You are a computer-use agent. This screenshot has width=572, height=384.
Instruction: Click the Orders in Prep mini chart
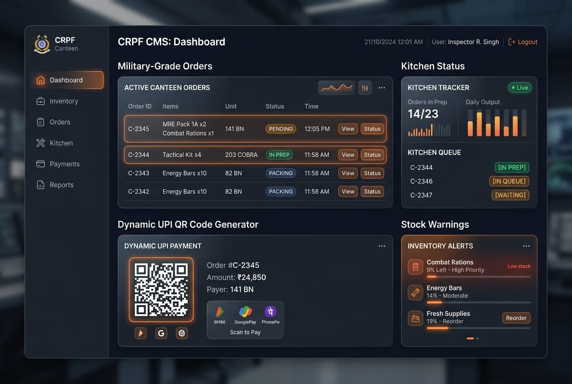point(429,130)
